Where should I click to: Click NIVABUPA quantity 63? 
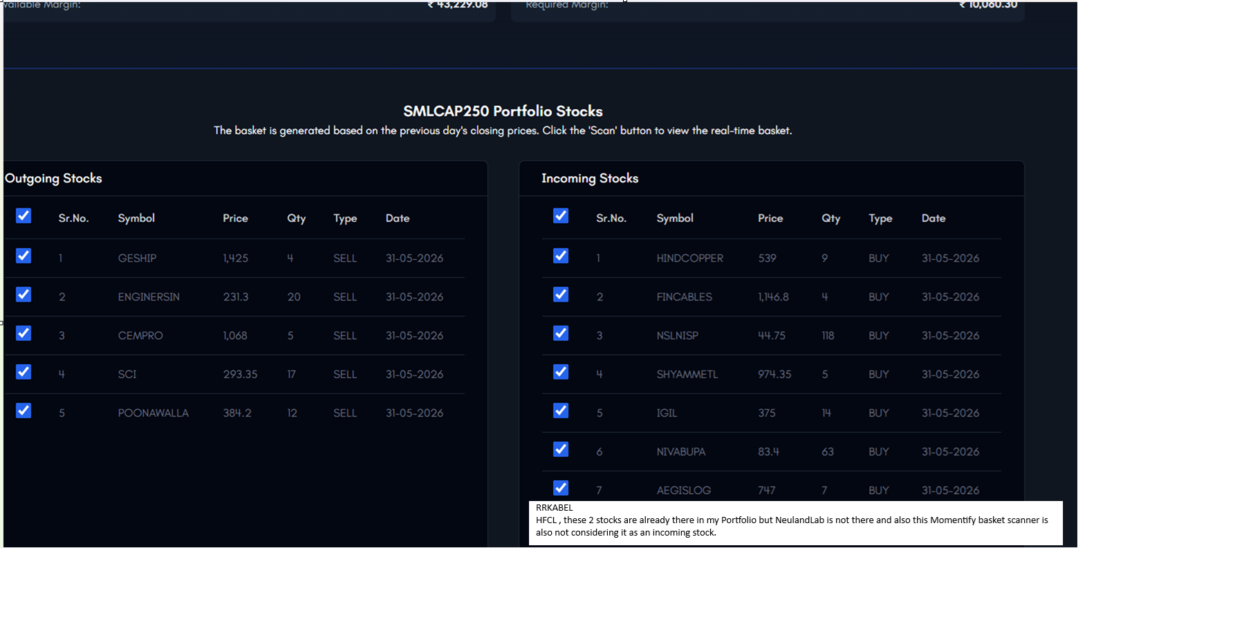point(828,451)
